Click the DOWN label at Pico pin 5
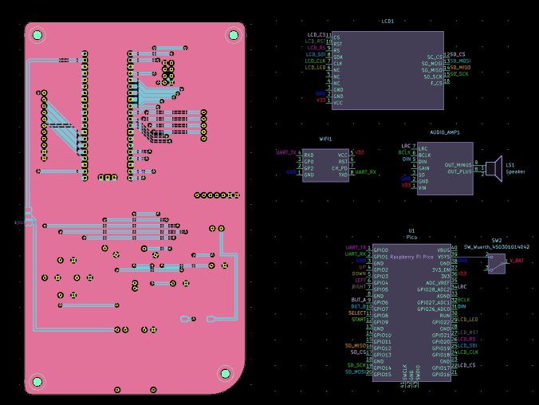This screenshot has width=539, height=405. [x=359, y=273]
